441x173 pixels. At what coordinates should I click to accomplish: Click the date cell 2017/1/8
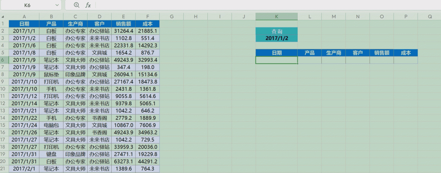(x=24, y=53)
